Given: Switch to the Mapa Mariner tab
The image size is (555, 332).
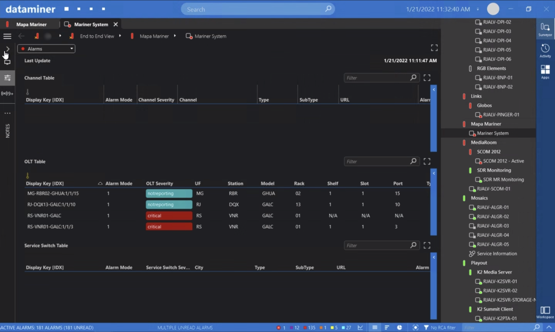Looking at the screenshot, I should [x=31, y=24].
